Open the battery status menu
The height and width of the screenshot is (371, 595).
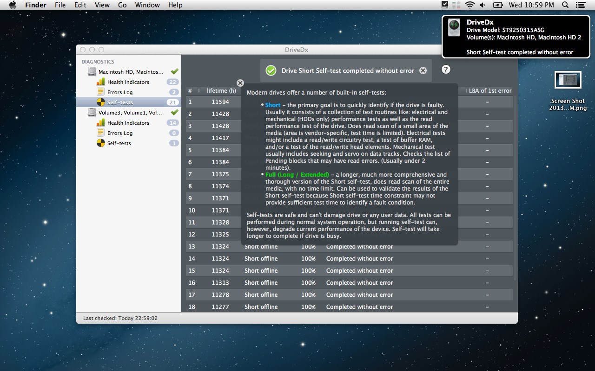pyautogui.click(x=498, y=5)
